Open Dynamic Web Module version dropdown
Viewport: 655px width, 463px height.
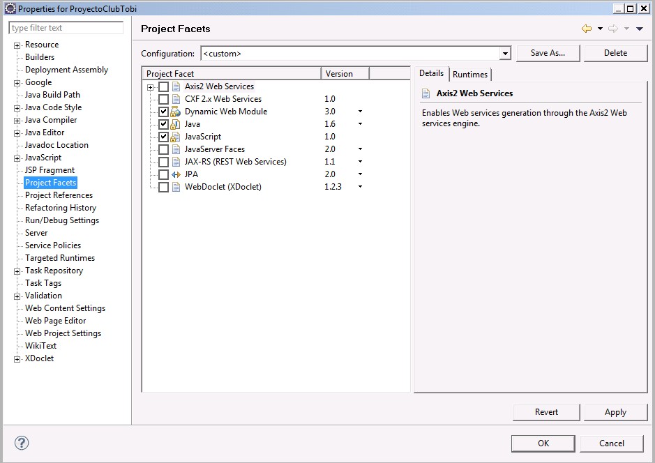(x=360, y=112)
